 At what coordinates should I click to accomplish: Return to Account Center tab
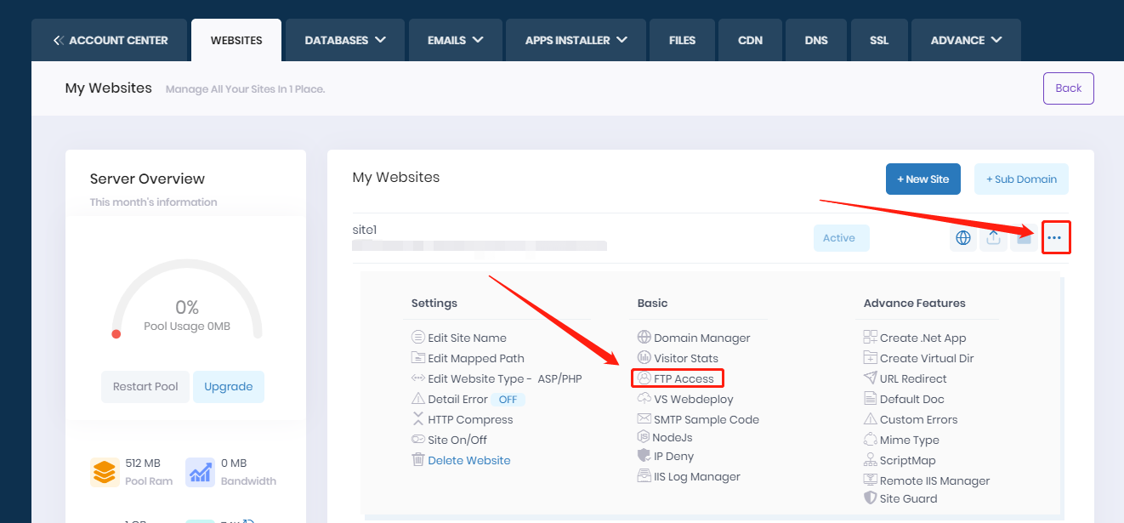point(111,40)
